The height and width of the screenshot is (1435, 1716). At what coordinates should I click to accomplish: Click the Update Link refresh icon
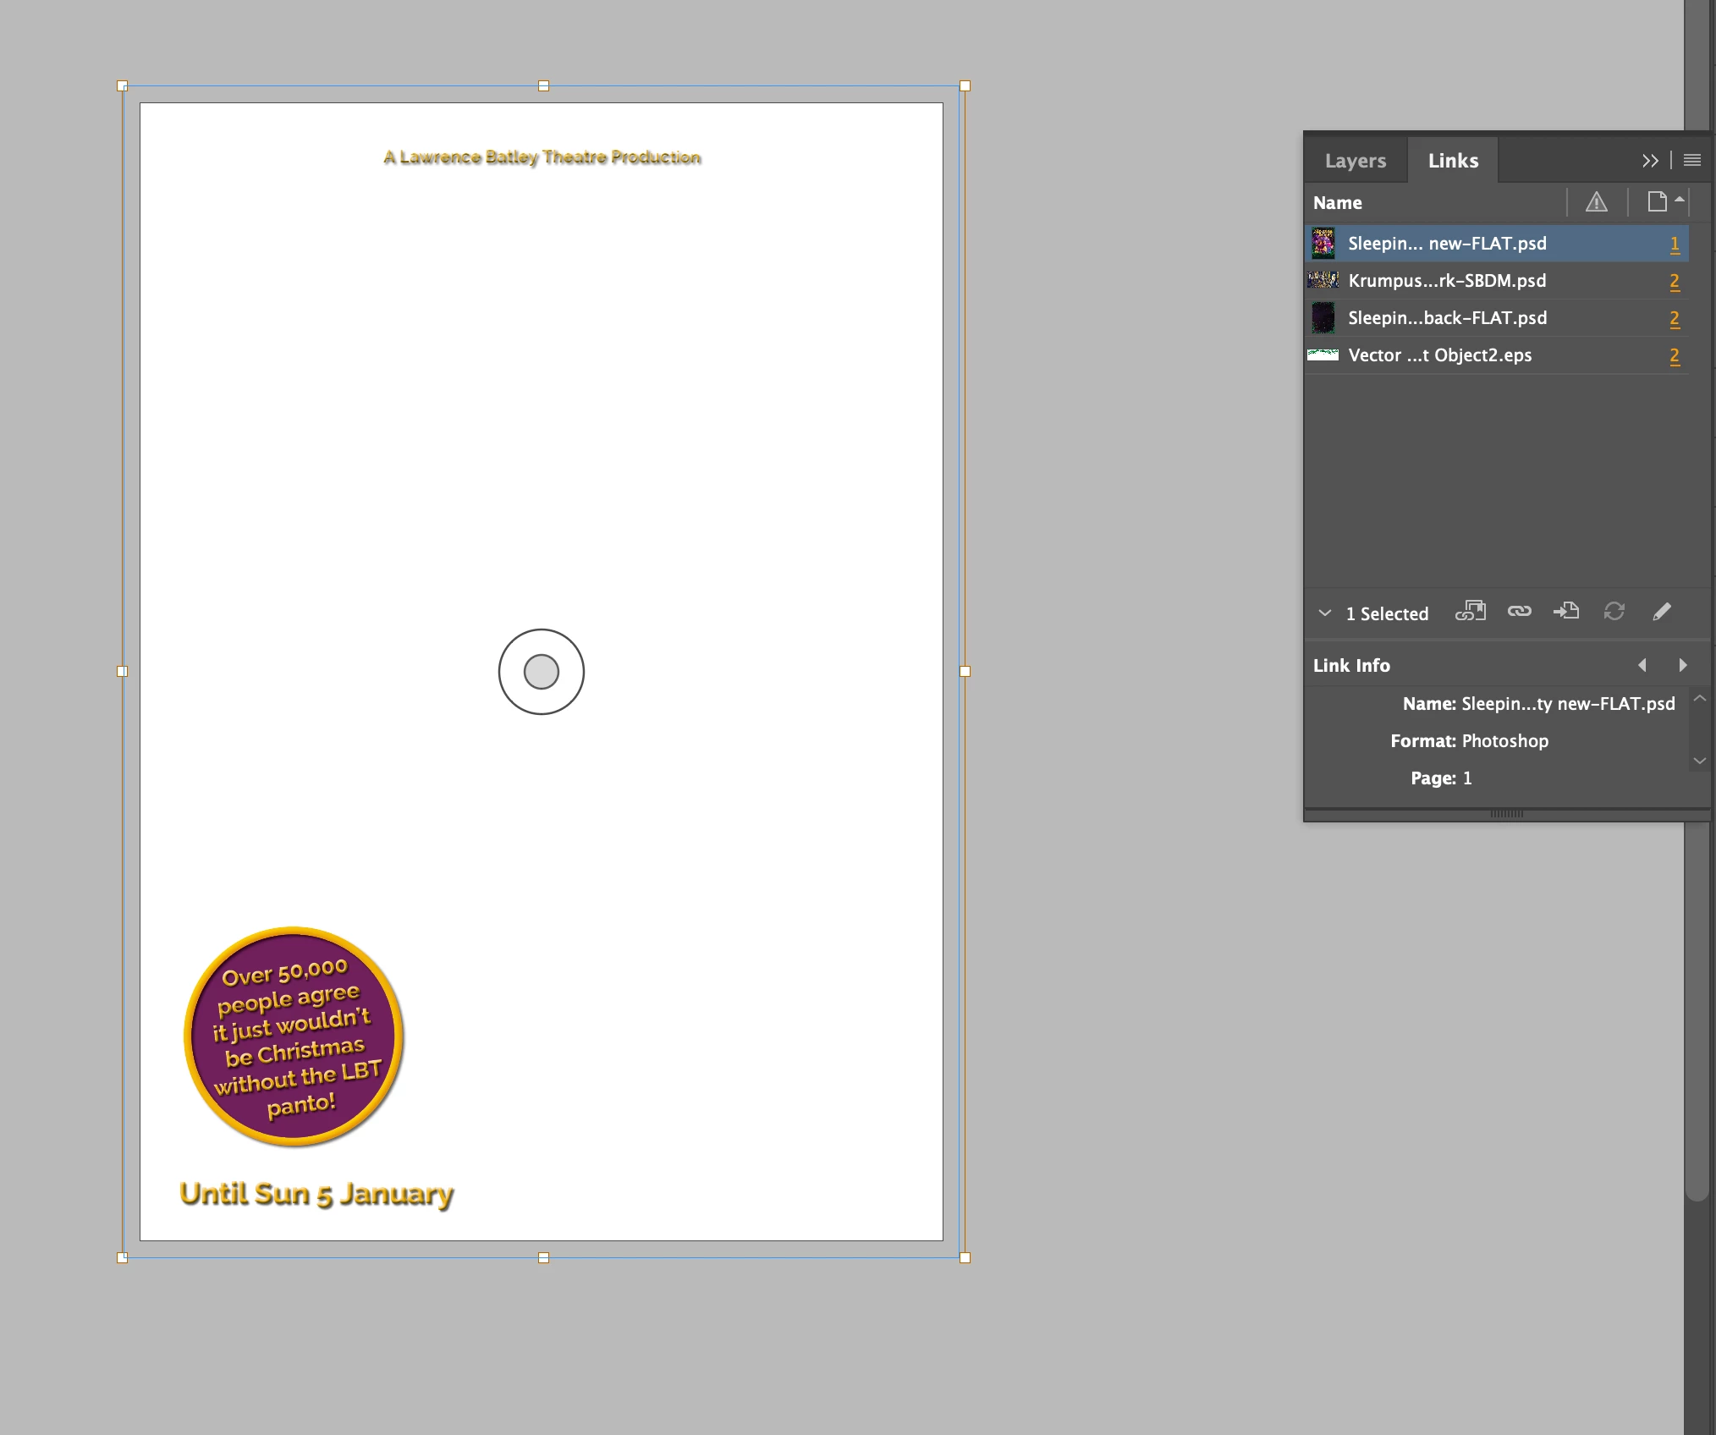click(1614, 611)
